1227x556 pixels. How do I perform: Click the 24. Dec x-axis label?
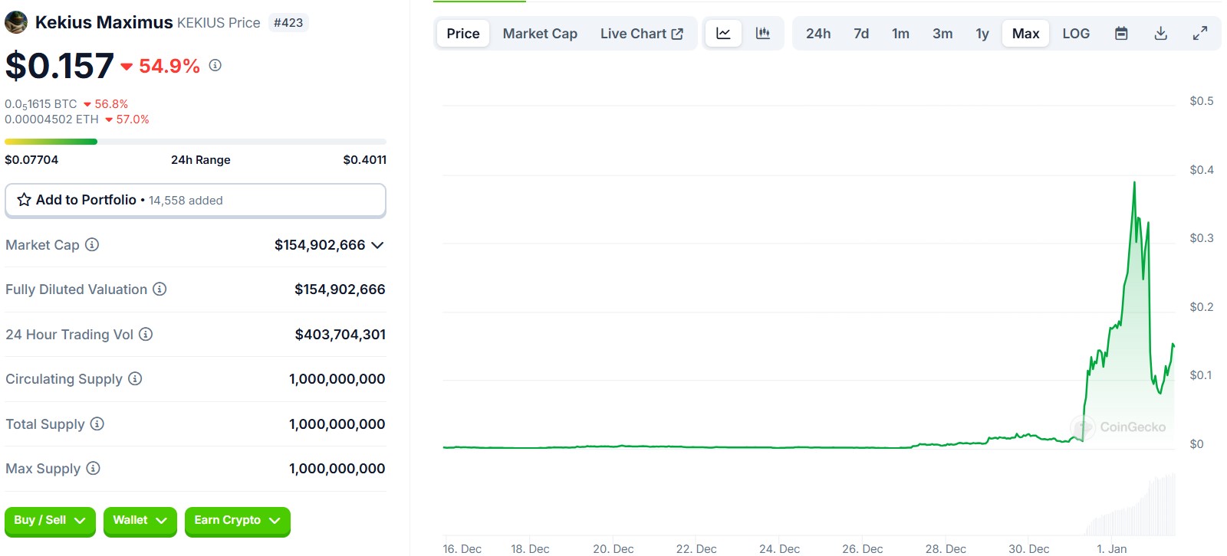779,549
